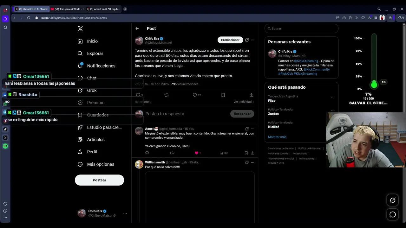Open options for the Zurdos trend
The width and height of the screenshot is (406, 228).
click(x=333, y=111)
